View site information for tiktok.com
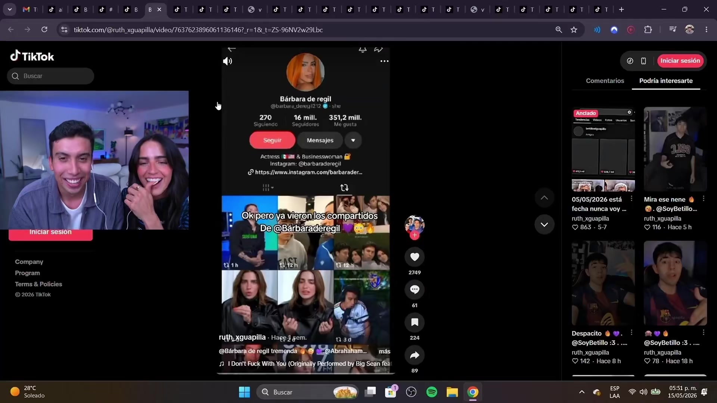 (x=64, y=29)
